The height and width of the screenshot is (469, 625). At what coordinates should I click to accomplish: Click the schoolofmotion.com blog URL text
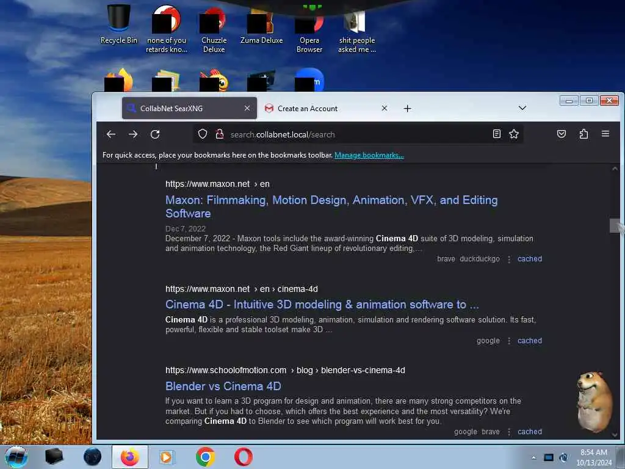click(285, 370)
